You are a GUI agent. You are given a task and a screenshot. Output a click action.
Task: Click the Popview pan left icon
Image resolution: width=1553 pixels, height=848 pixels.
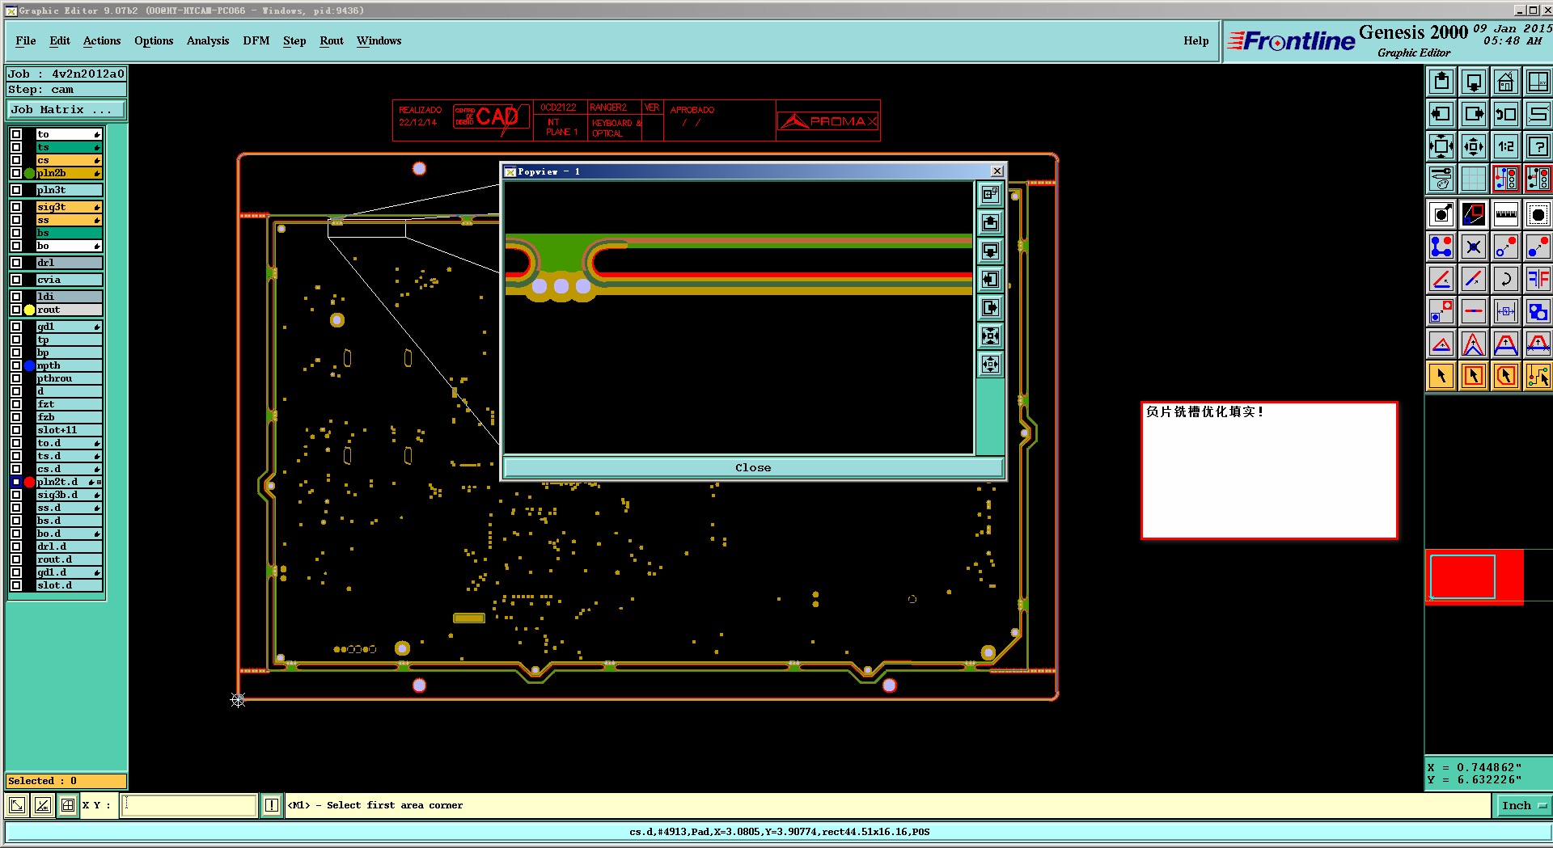point(990,279)
